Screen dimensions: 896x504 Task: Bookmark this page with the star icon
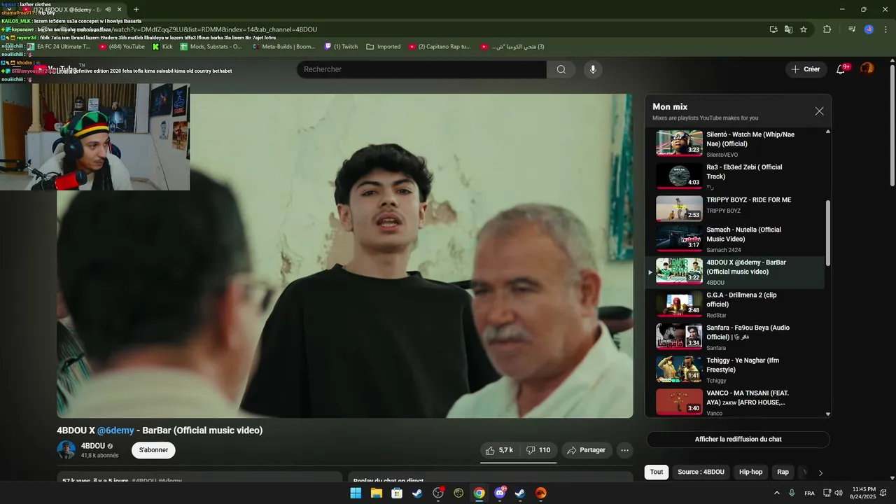[804, 29]
